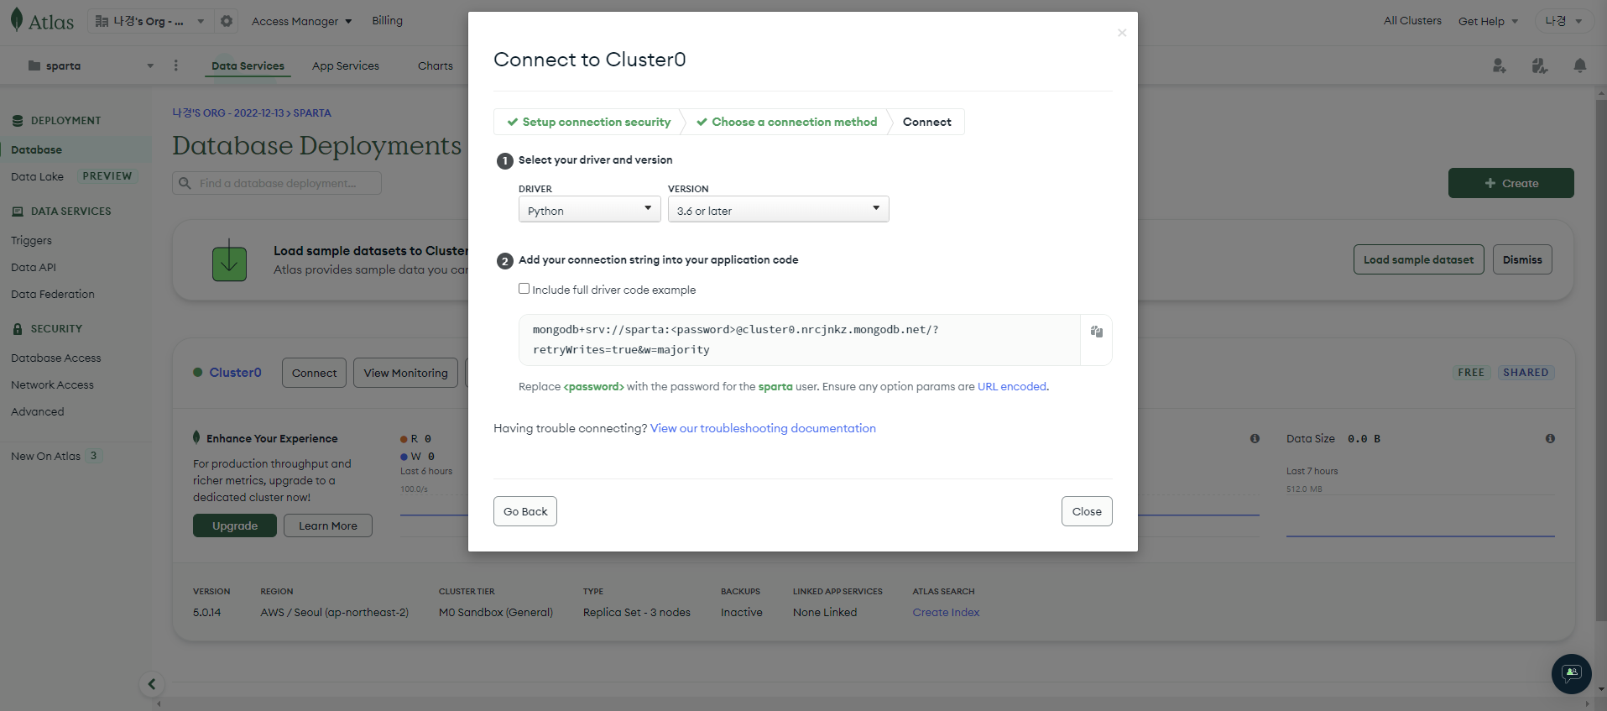Open the version 3.6 or later dropdown
Image resolution: width=1607 pixels, height=711 pixels.
point(778,210)
